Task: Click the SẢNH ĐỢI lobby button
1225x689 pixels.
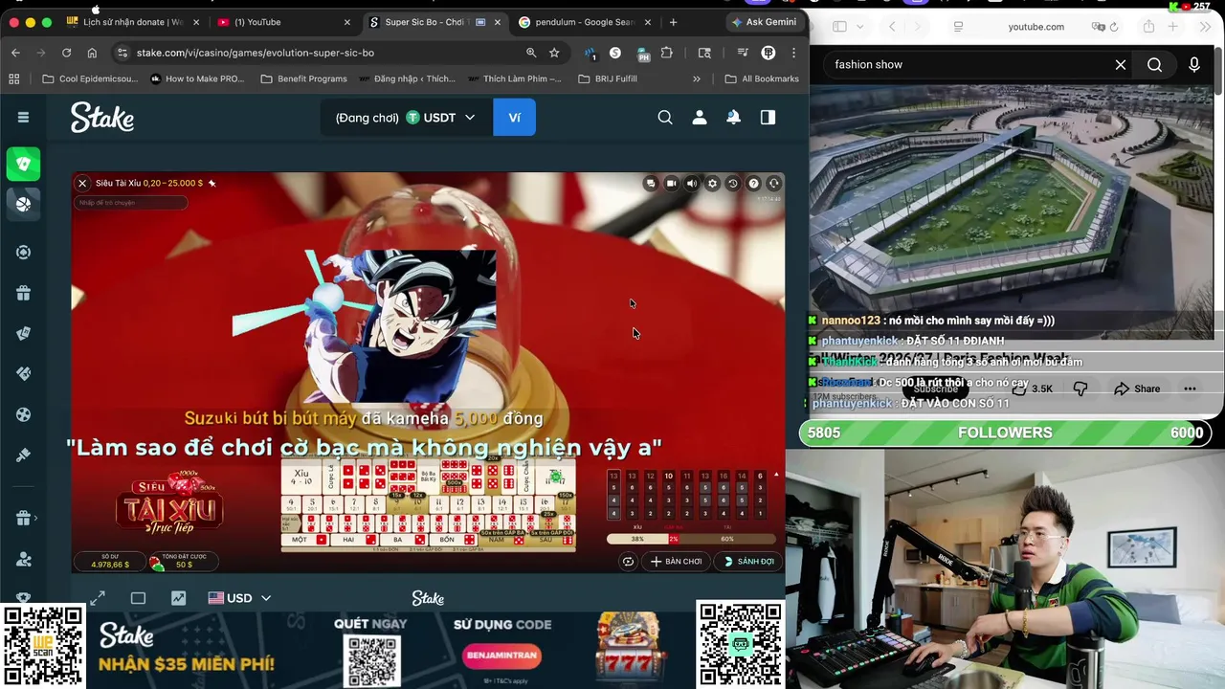Action: coord(748,562)
